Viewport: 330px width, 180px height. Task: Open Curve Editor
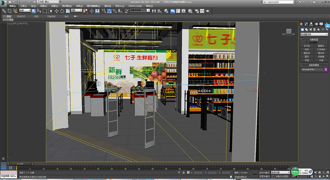coord(178,11)
